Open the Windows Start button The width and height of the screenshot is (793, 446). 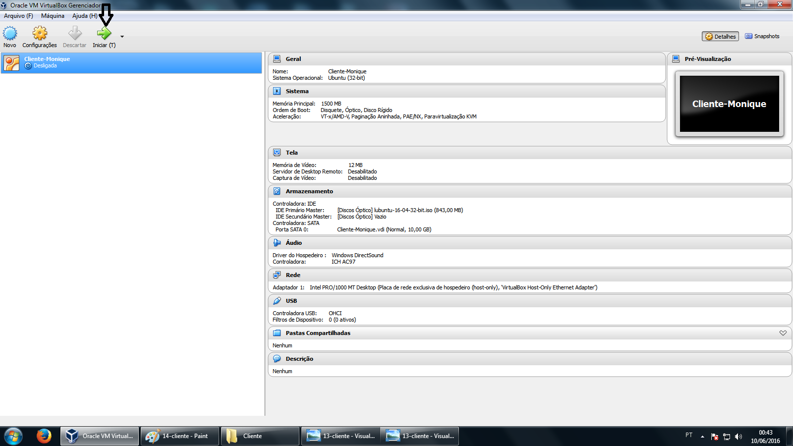(x=13, y=436)
